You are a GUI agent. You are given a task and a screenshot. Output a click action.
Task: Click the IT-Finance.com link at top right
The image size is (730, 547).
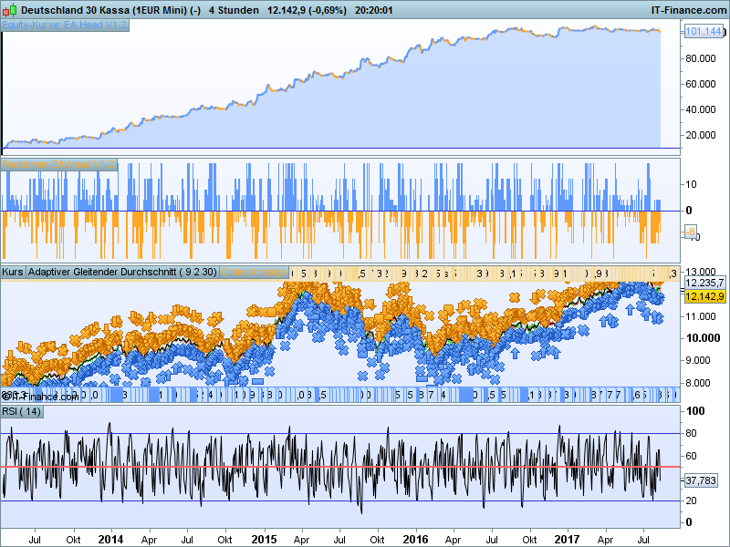(x=689, y=10)
